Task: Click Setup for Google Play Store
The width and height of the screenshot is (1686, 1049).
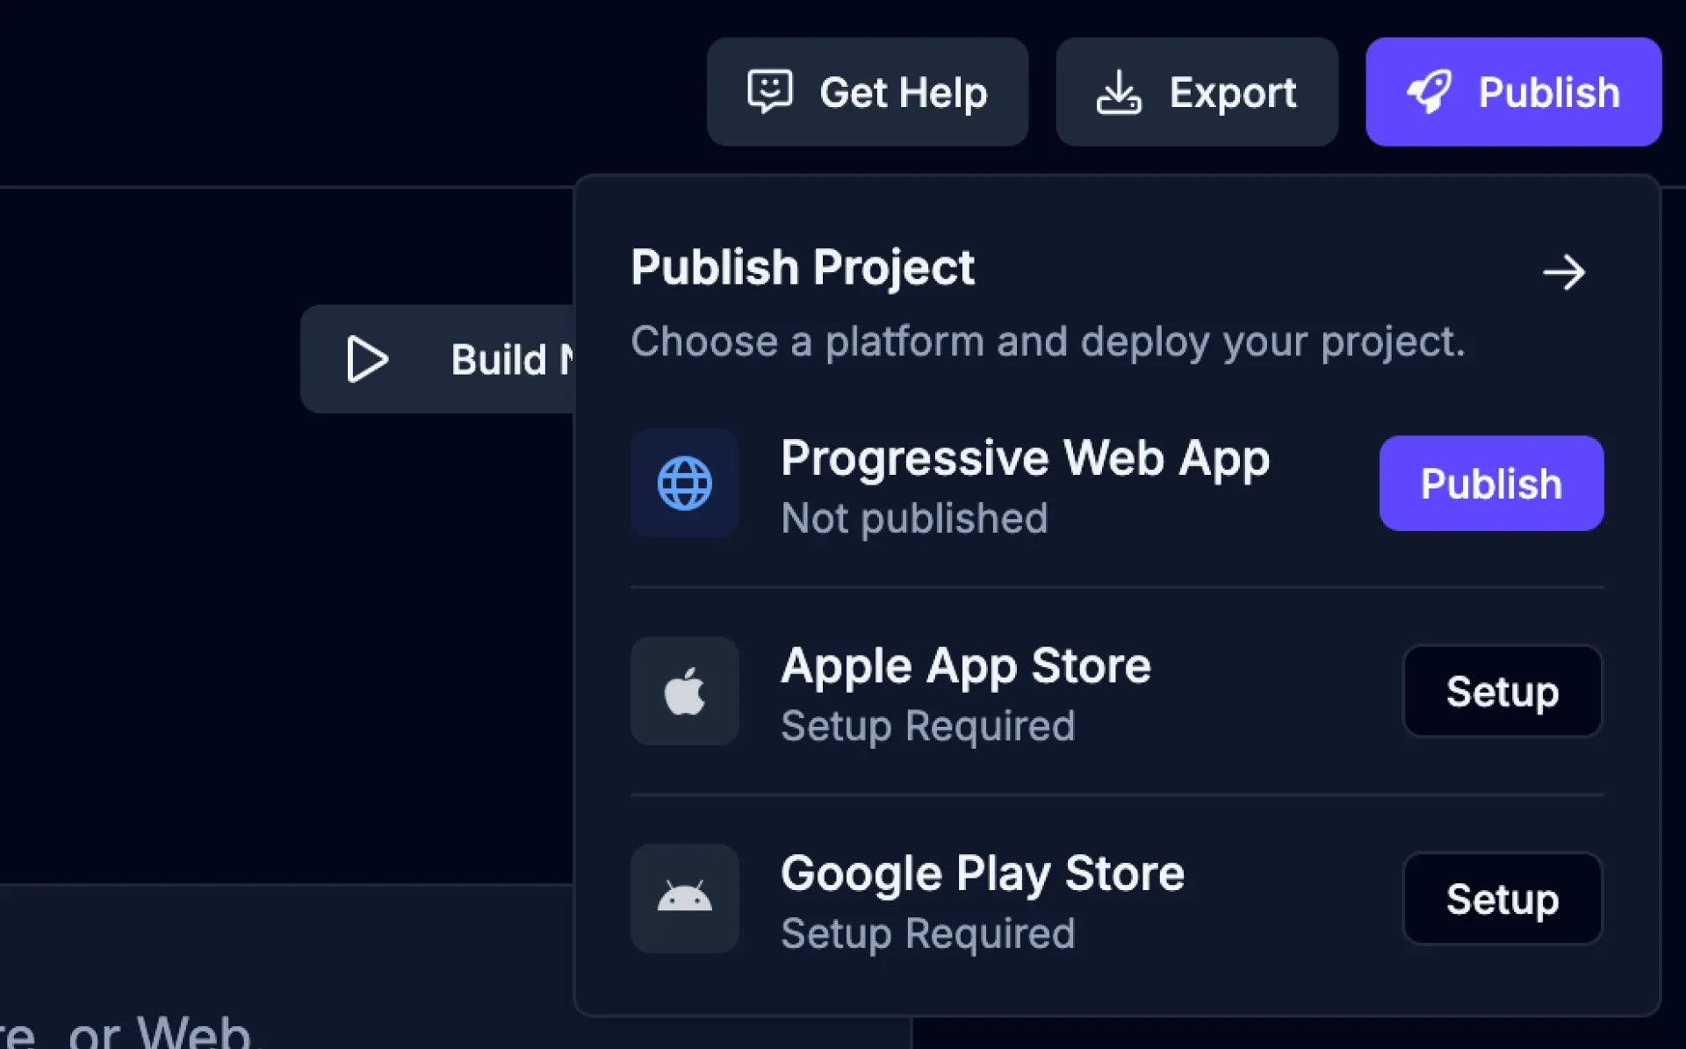Action: tap(1502, 898)
